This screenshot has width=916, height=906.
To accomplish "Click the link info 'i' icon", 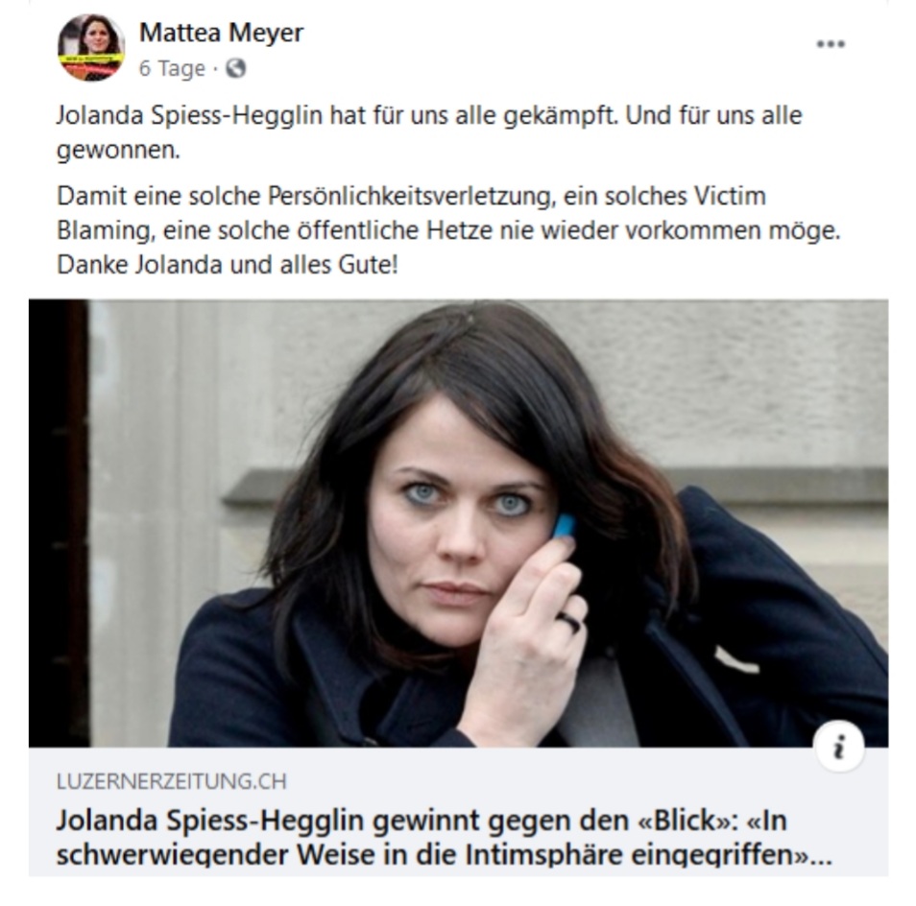I will tap(839, 747).
